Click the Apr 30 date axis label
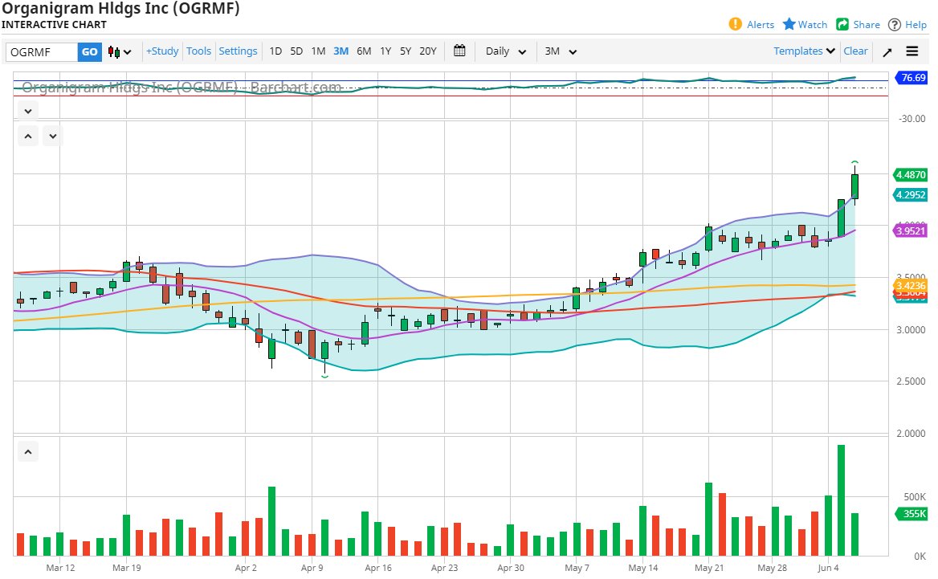The width and height of the screenshot is (938, 579). point(511,568)
